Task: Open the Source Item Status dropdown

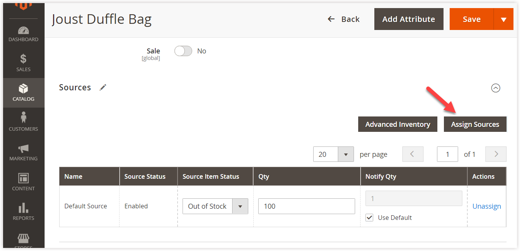Action: [x=240, y=206]
